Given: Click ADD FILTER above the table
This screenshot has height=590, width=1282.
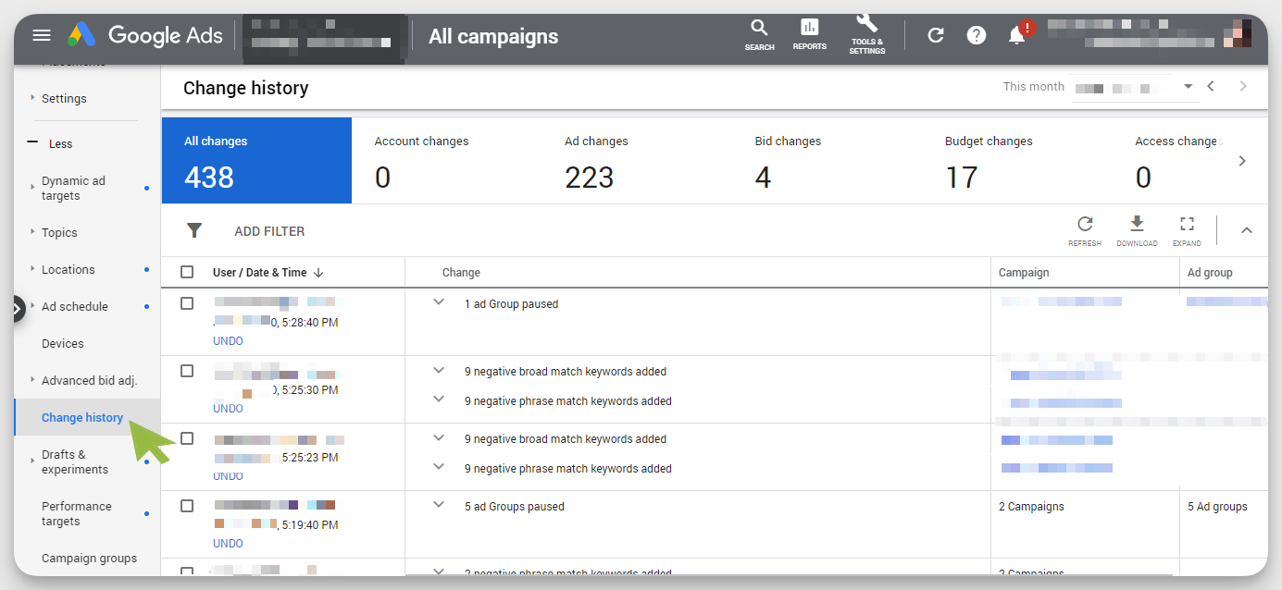Looking at the screenshot, I should (269, 230).
